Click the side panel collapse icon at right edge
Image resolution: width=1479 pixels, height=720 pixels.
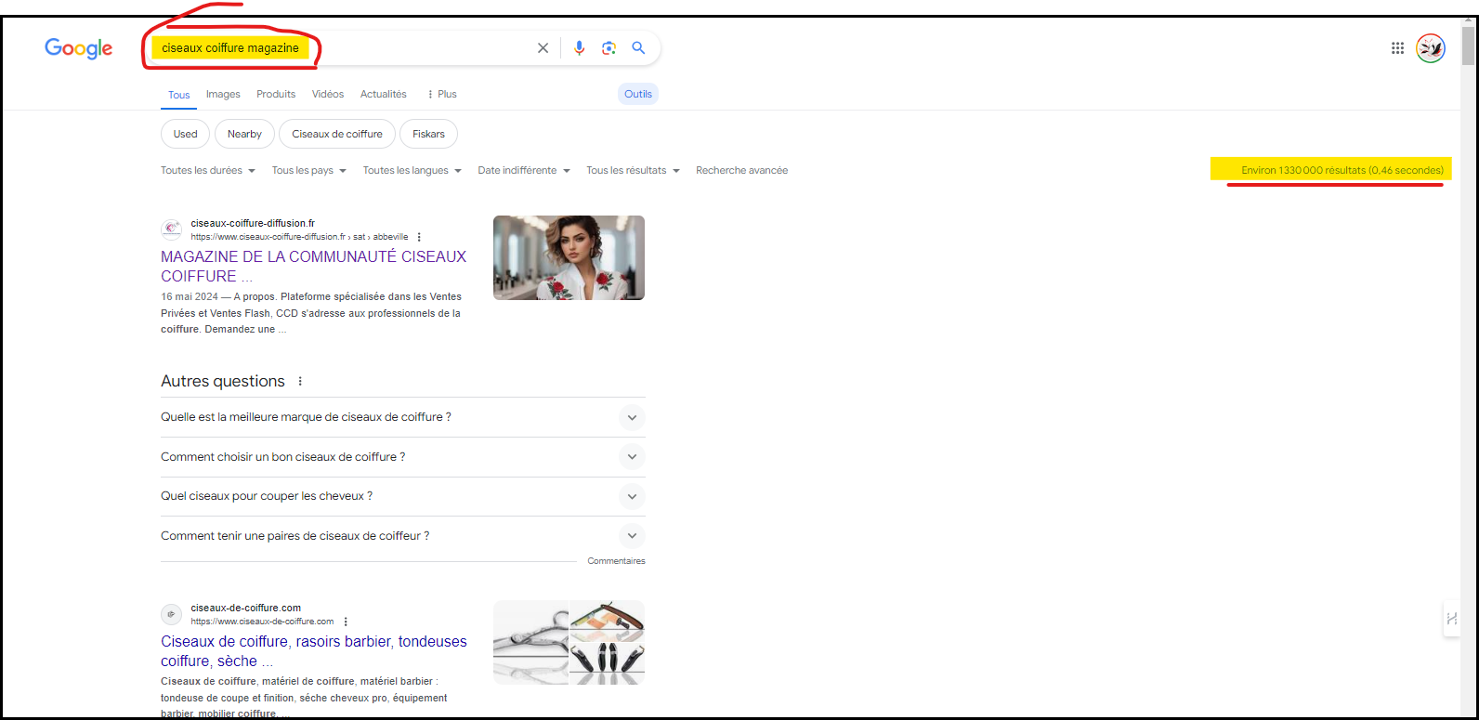tap(1452, 619)
